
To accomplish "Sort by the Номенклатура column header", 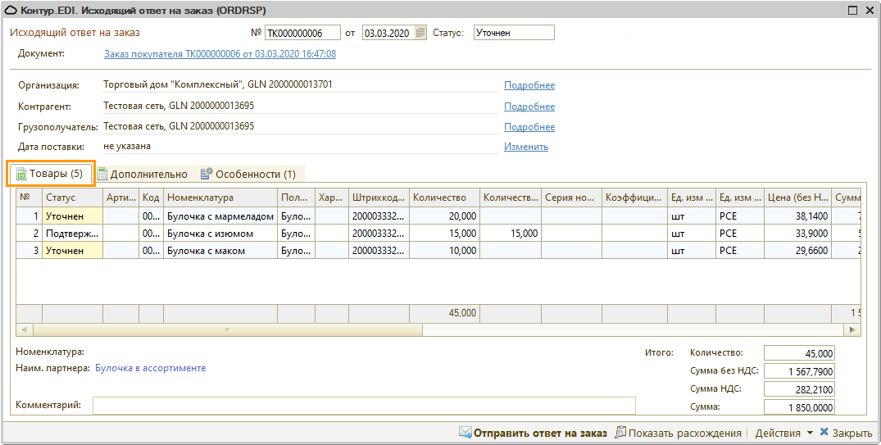I will (x=220, y=198).
